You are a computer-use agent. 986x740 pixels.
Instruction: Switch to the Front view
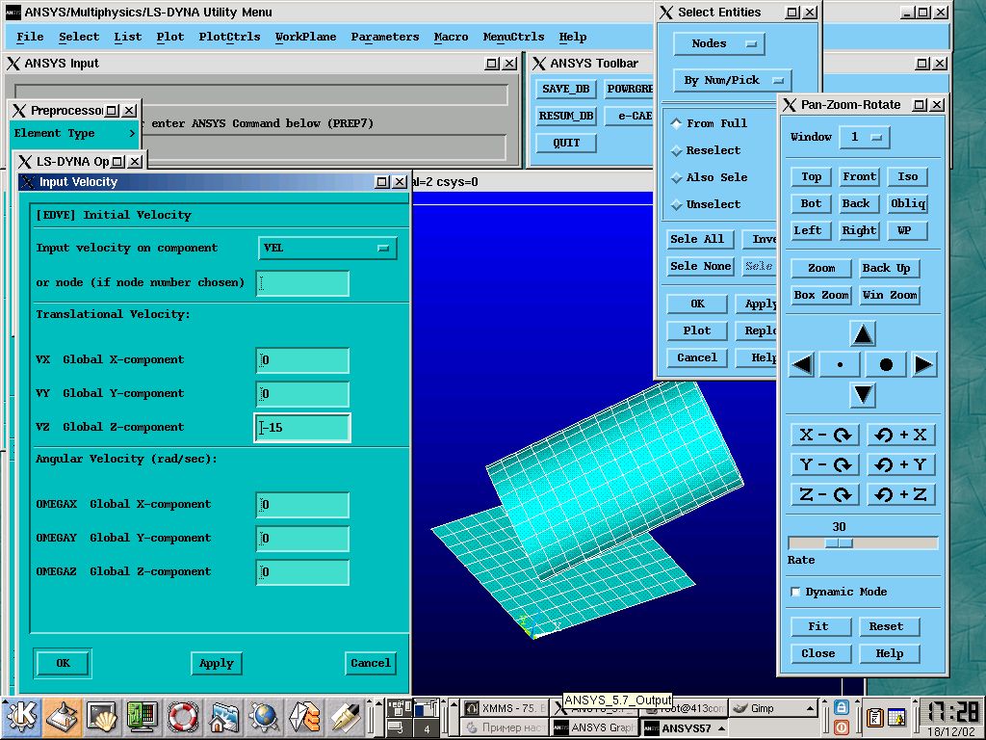click(x=860, y=177)
